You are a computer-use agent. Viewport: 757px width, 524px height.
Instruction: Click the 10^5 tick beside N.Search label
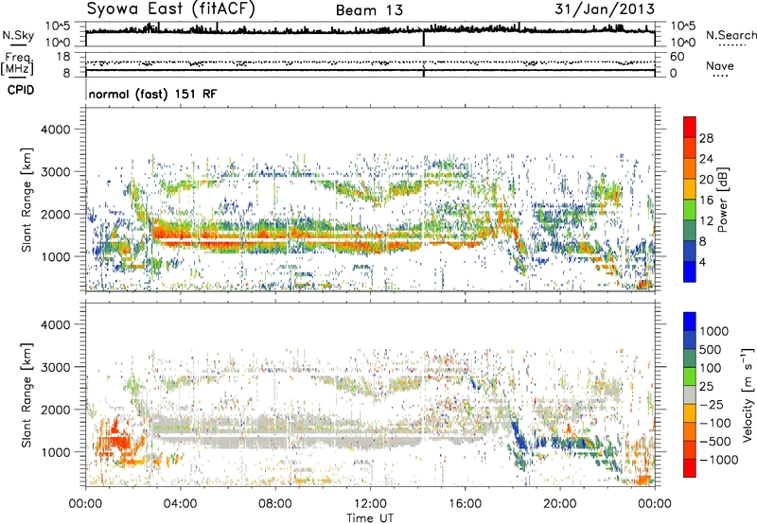tap(683, 26)
